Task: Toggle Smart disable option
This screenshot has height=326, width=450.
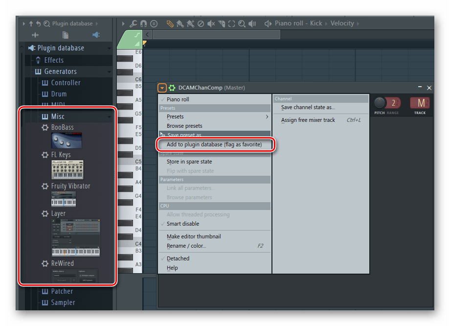Action: 182,224
